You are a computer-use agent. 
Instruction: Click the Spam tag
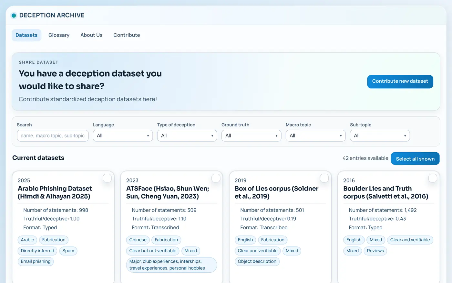point(68,251)
